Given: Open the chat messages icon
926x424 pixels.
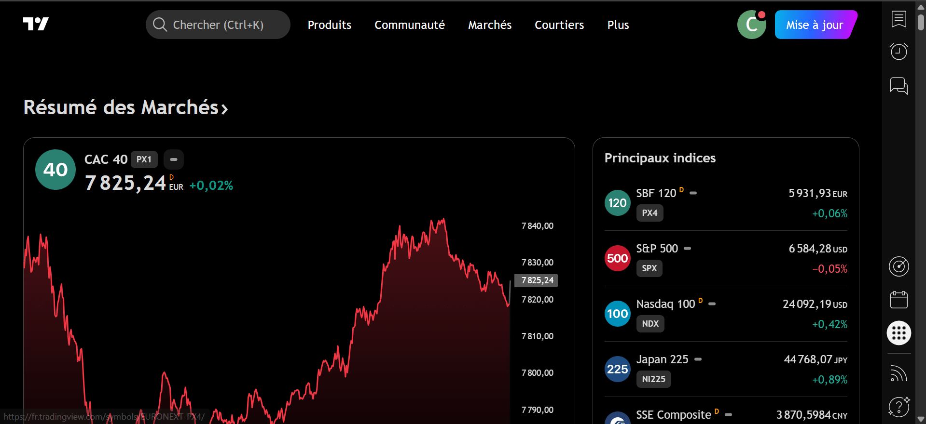Looking at the screenshot, I should point(898,86).
